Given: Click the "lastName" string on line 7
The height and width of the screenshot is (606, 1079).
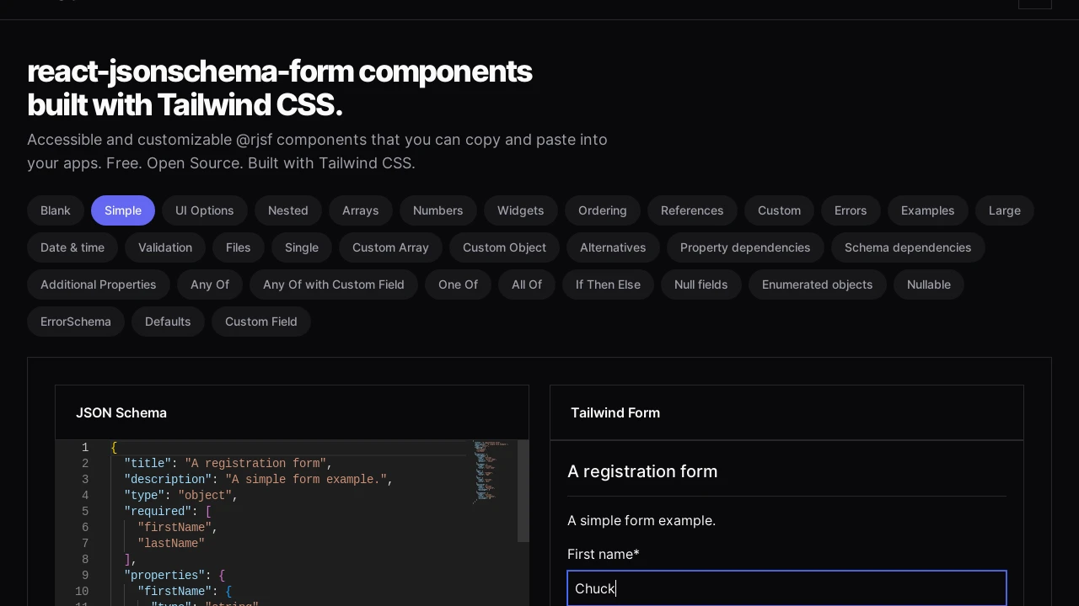Looking at the screenshot, I should click(x=171, y=544).
